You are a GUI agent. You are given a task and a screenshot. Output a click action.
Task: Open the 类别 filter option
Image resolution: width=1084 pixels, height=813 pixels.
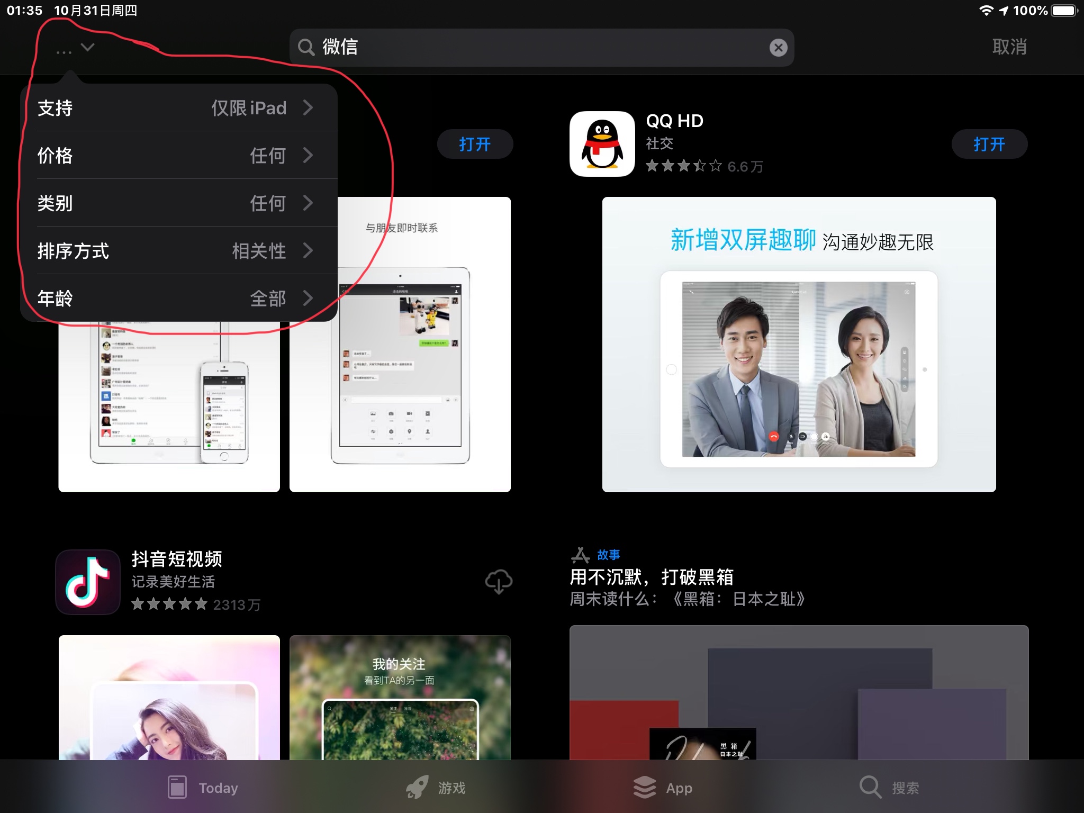[x=180, y=203]
